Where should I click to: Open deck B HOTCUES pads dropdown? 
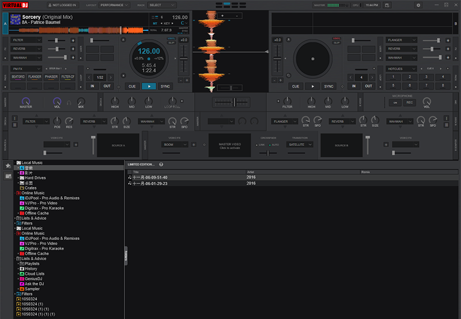[401, 69]
